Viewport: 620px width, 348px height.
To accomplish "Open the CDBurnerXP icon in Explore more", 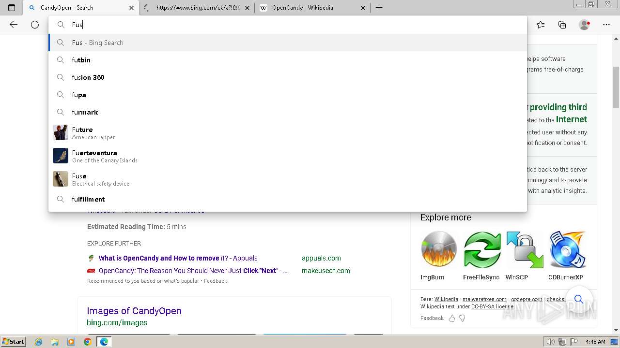I will (567, 249).
